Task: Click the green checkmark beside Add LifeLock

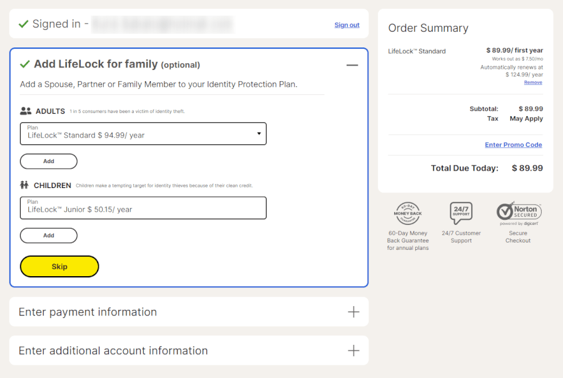Action: point(25,64)
